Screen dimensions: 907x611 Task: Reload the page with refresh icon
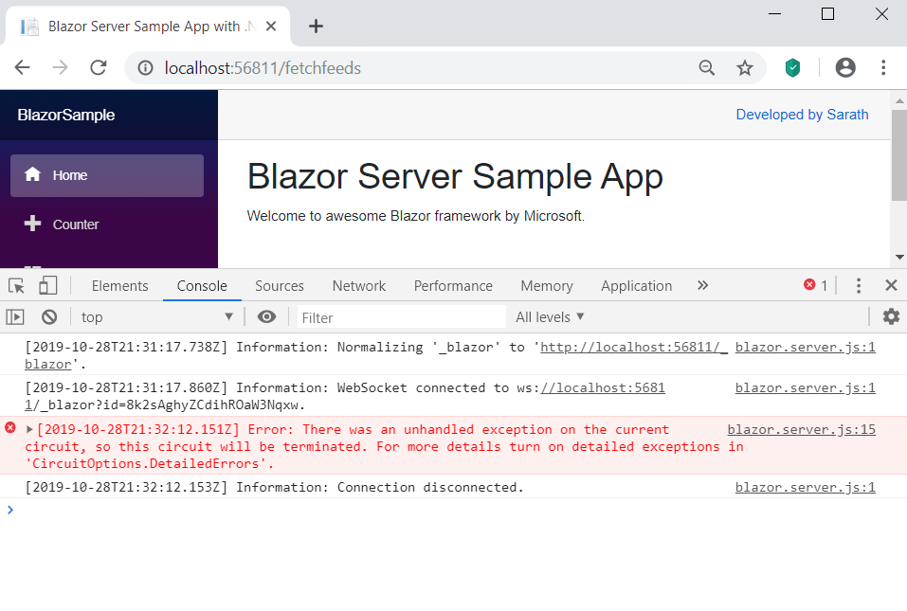[99, 67]
